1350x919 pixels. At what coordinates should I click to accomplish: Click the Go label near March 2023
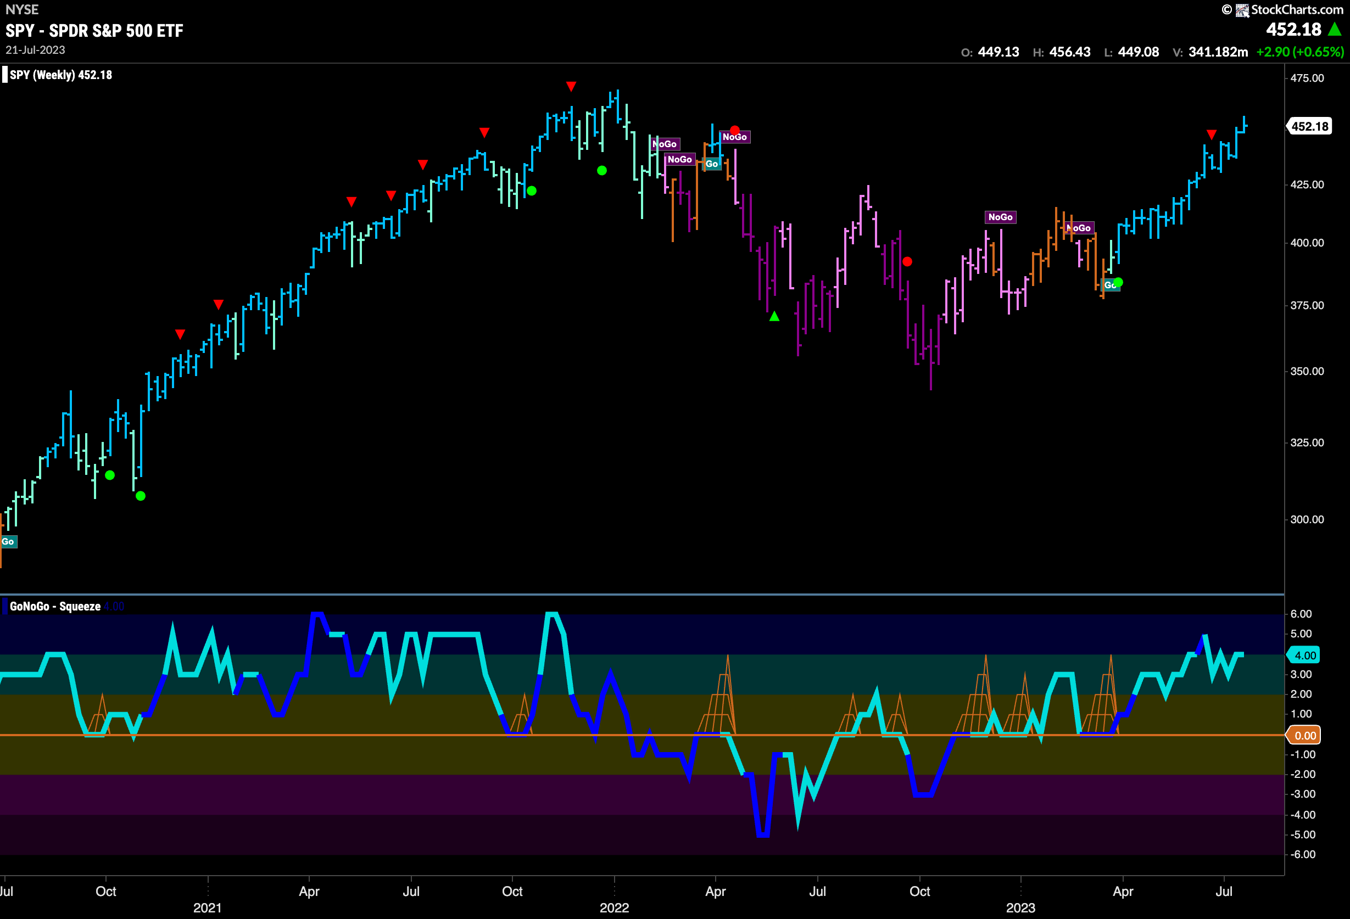point(1109,285)
